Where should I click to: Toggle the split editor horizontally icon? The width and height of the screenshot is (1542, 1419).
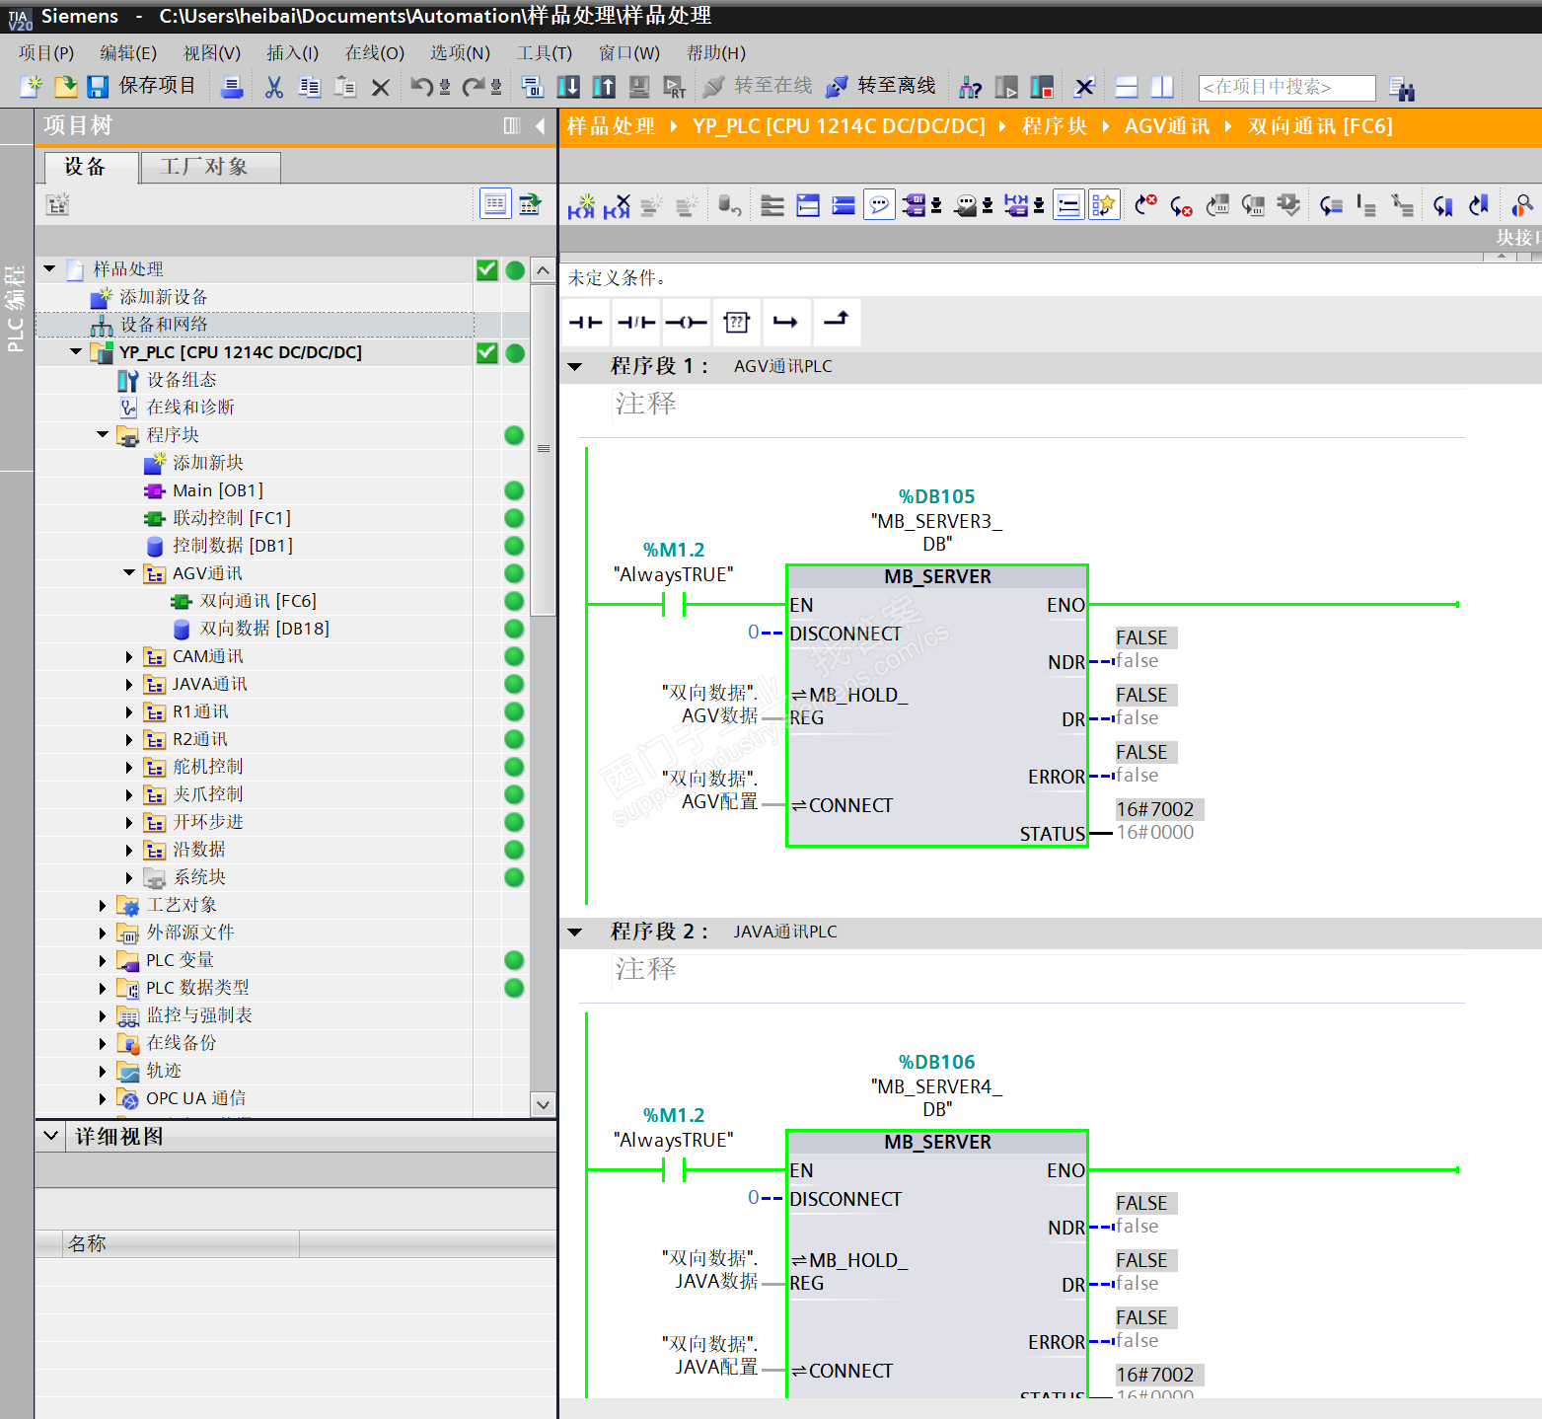point(1127,88)
